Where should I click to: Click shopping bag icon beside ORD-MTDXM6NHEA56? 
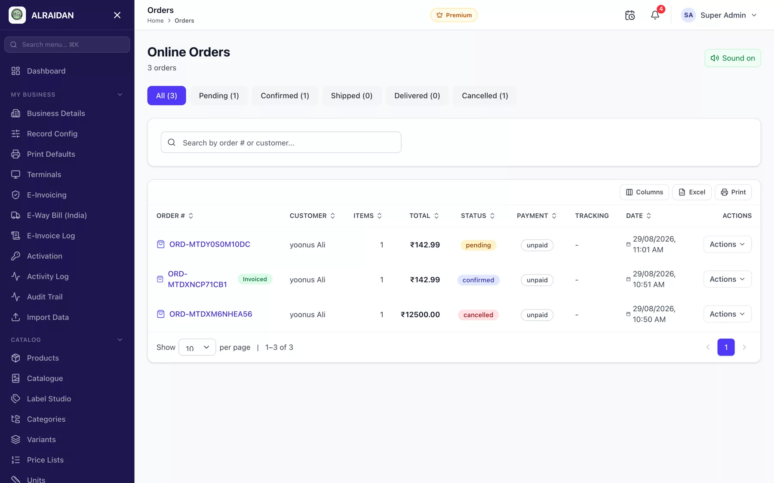(x=161, y=314)
